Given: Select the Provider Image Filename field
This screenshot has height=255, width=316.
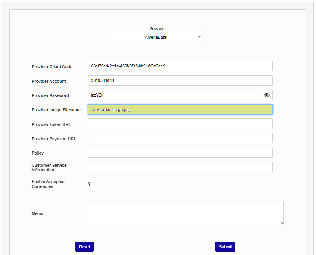Looking at the screenshot, I should point(180,109).
